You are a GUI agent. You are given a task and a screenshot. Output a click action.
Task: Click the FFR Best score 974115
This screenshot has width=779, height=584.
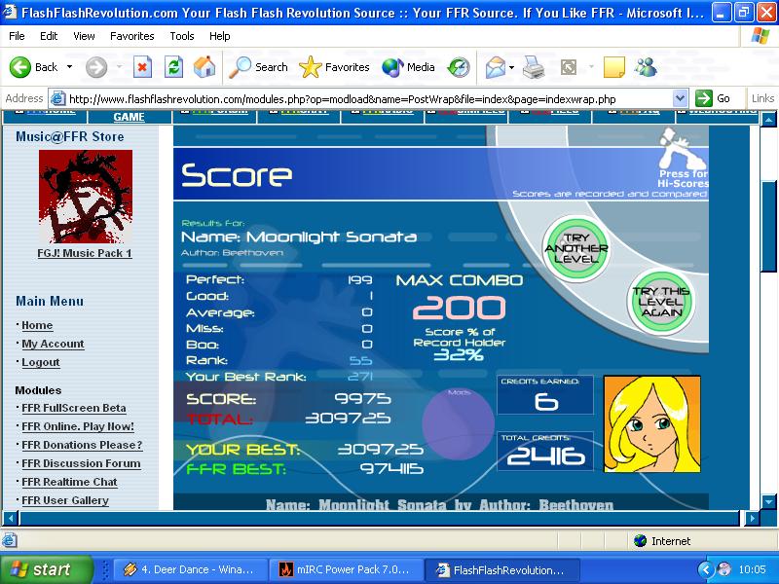pyautogui.click(x=392, y=468)
